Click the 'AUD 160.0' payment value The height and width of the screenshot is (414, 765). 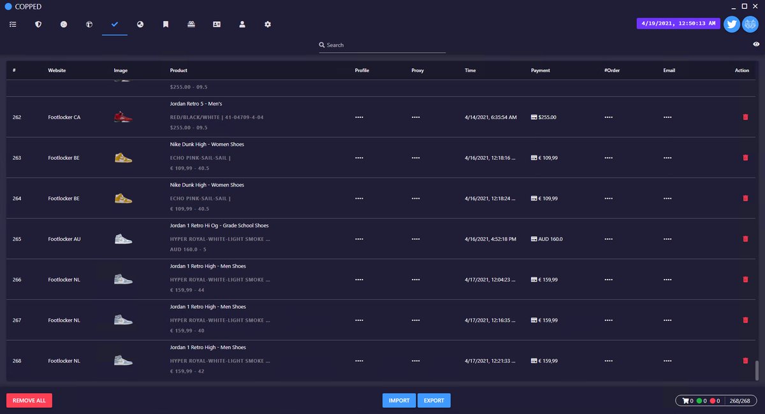coord(551,239)
